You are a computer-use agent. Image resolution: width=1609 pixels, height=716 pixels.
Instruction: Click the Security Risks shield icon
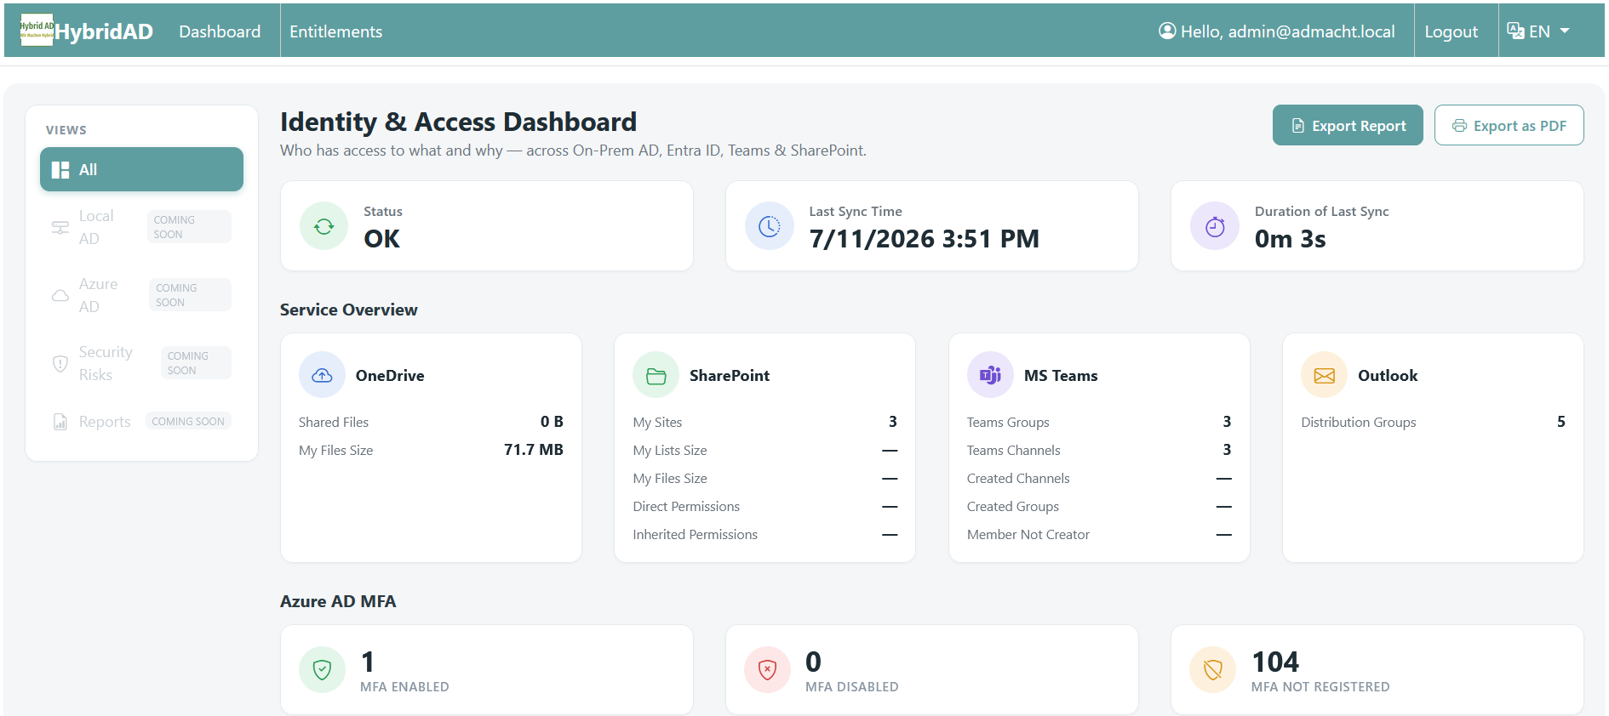click(x=60, y=363)
